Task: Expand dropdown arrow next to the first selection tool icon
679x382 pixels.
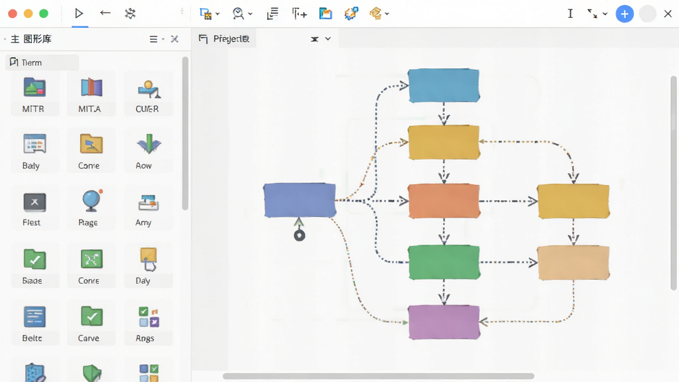Action: pyautogui.click(x=217, y=14)
